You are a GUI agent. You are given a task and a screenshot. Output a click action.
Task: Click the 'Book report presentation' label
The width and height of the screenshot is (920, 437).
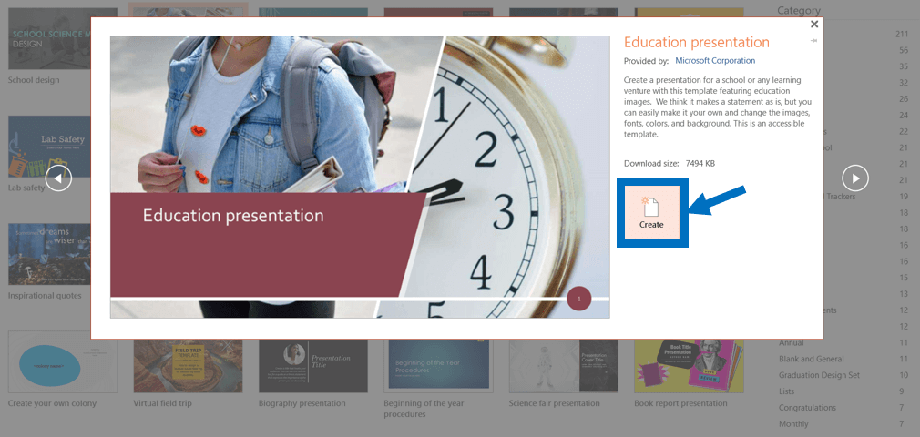pyautogui.click(x=680, y=403)
